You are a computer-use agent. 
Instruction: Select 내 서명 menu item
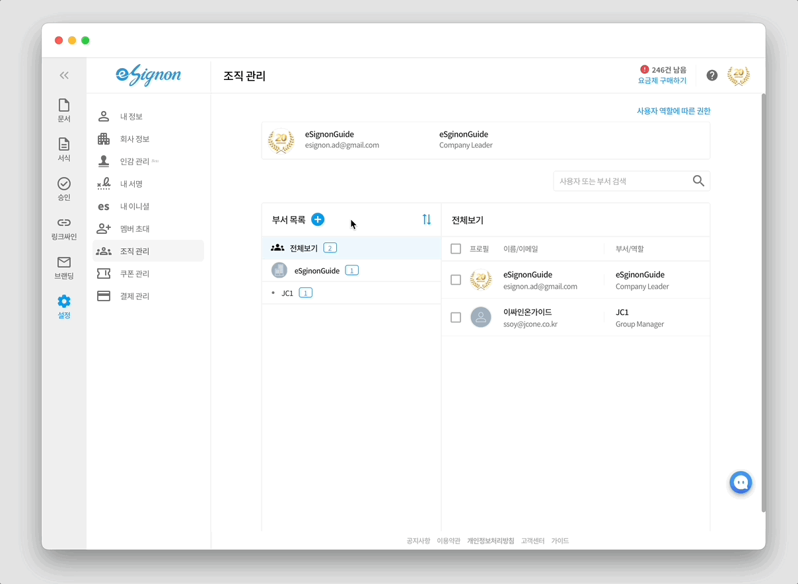[149, 184]
